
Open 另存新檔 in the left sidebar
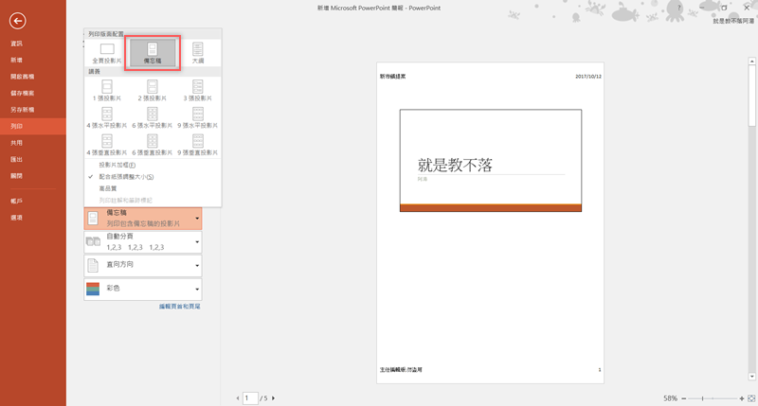pos(23,110)
